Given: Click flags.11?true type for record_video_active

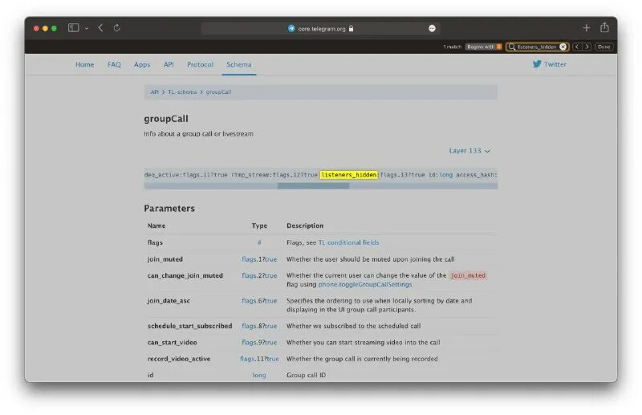Looking at the screenshot, I should [259, 359].
